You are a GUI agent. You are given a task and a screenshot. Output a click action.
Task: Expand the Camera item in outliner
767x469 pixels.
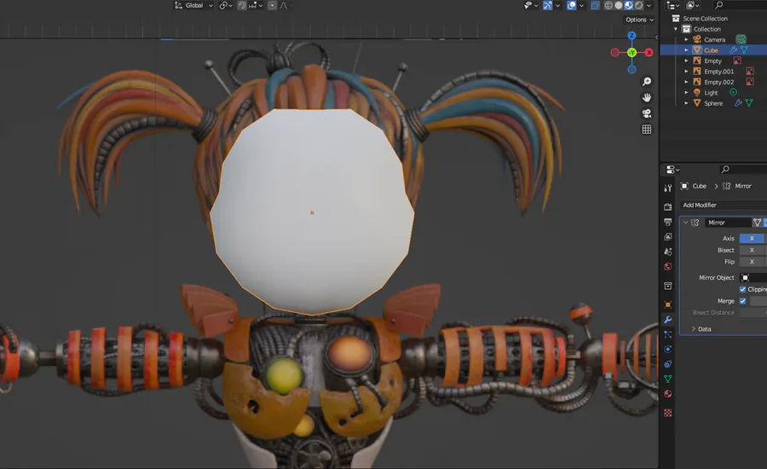point(686,40)
